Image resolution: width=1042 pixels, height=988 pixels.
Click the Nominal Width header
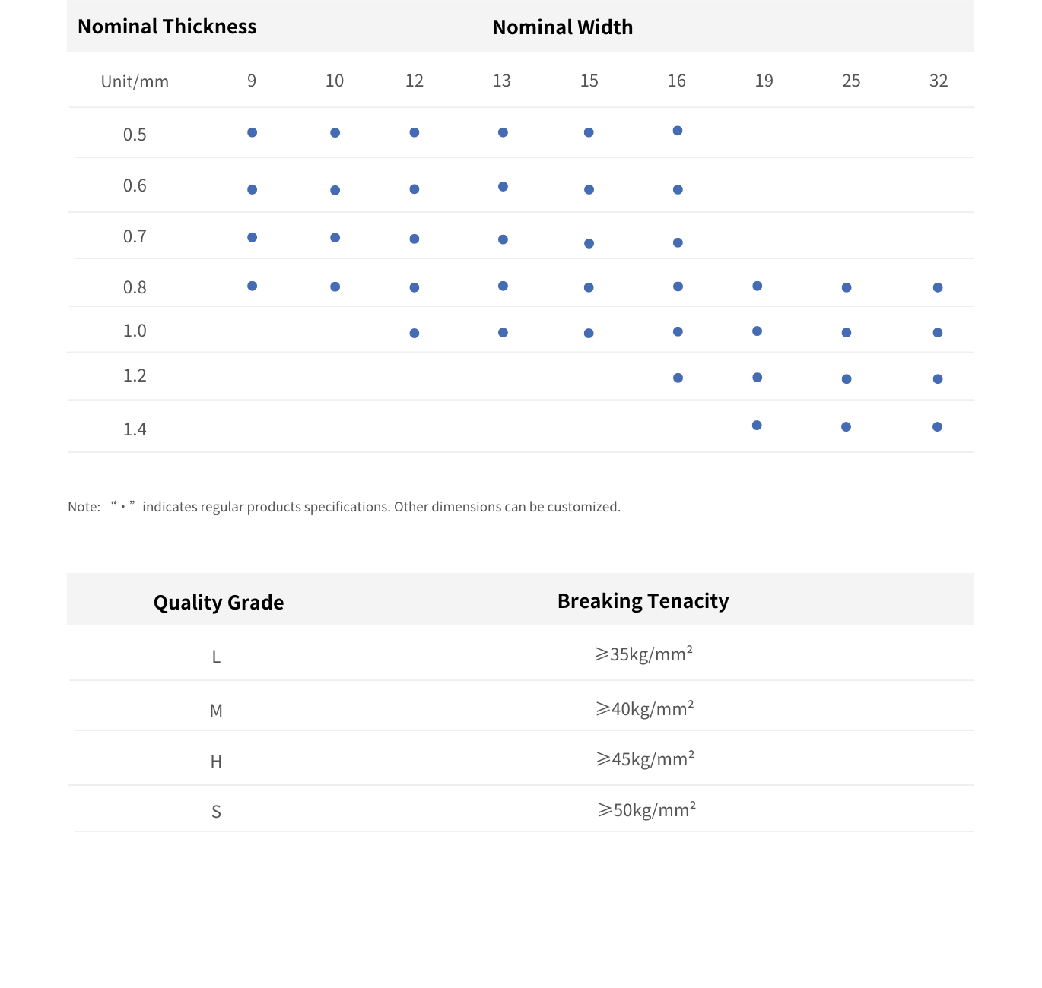pyautogui.click(x=563, y=27)
